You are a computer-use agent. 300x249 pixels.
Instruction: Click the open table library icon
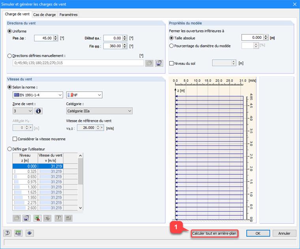click(17, 218)
